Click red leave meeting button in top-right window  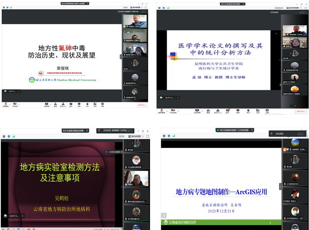click(301, 112)
